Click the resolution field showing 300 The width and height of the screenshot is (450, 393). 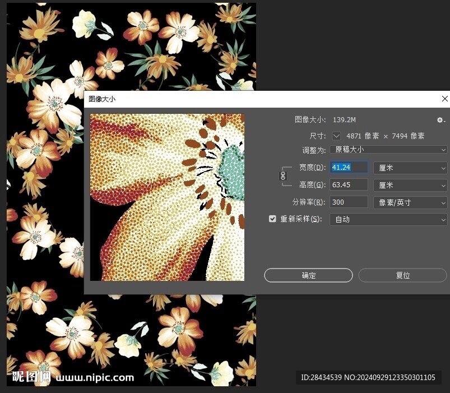pos(348,202)
